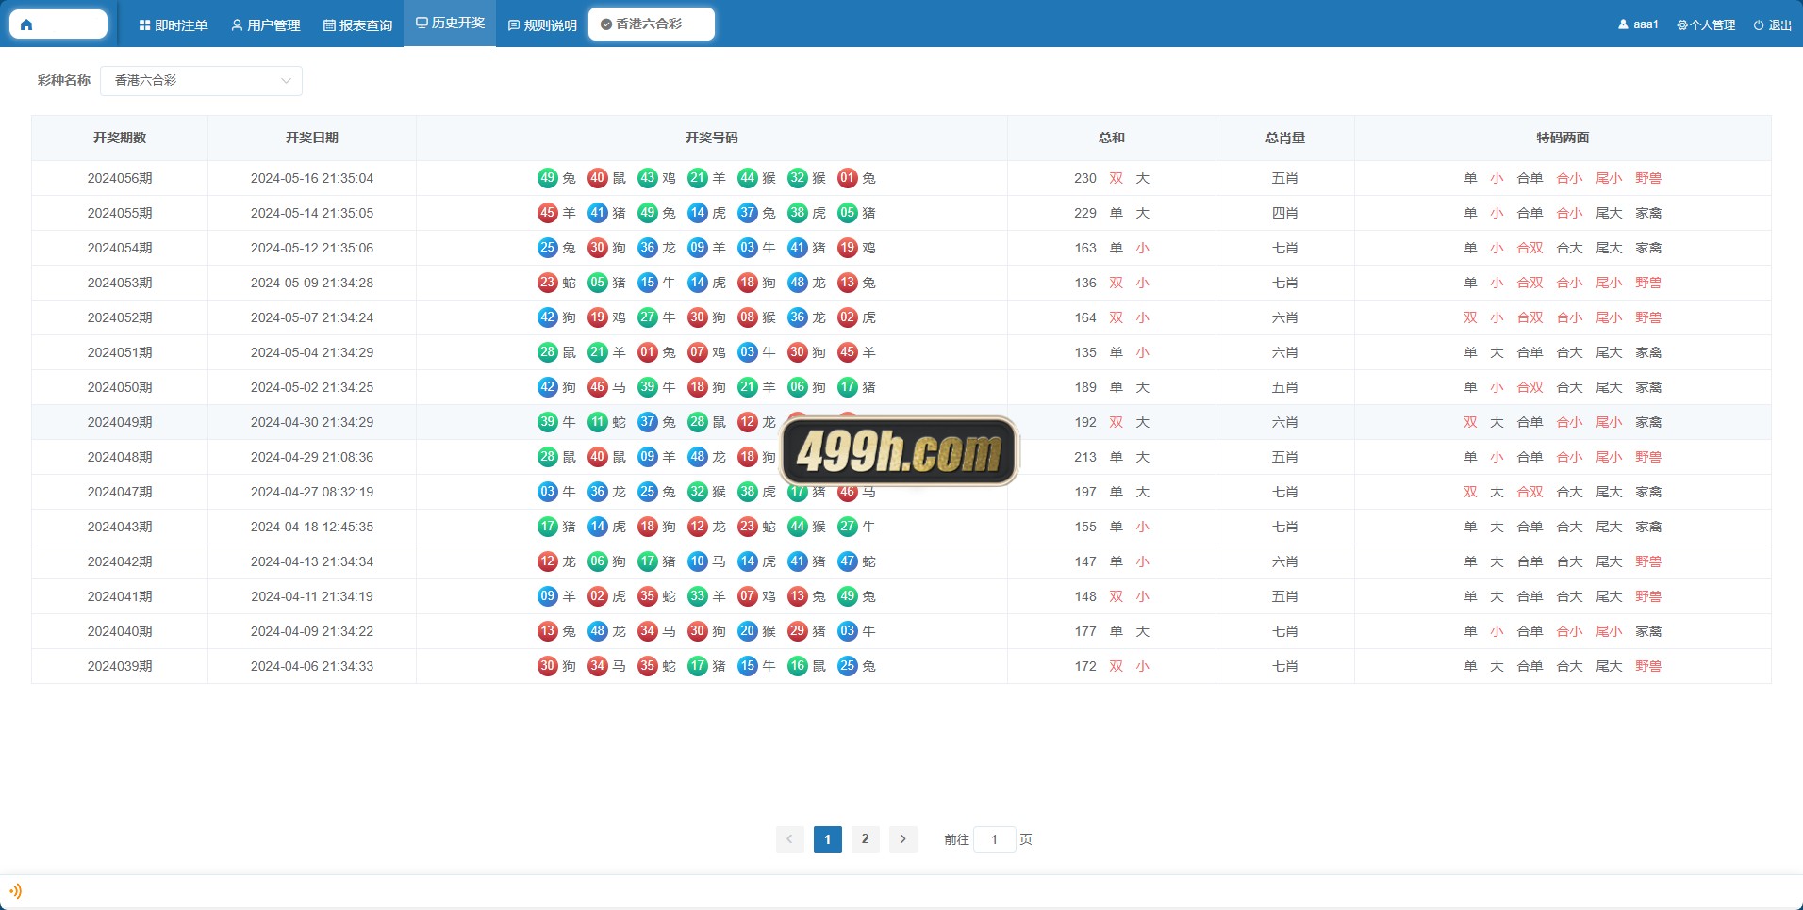Click ball 40 in row 2024048期
The image size is (1803, 910).
point(598,456)
